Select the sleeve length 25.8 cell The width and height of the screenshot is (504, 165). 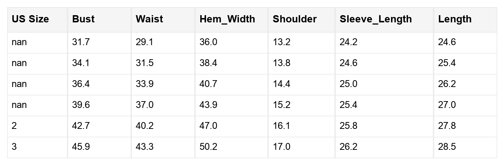click(348, 126)
